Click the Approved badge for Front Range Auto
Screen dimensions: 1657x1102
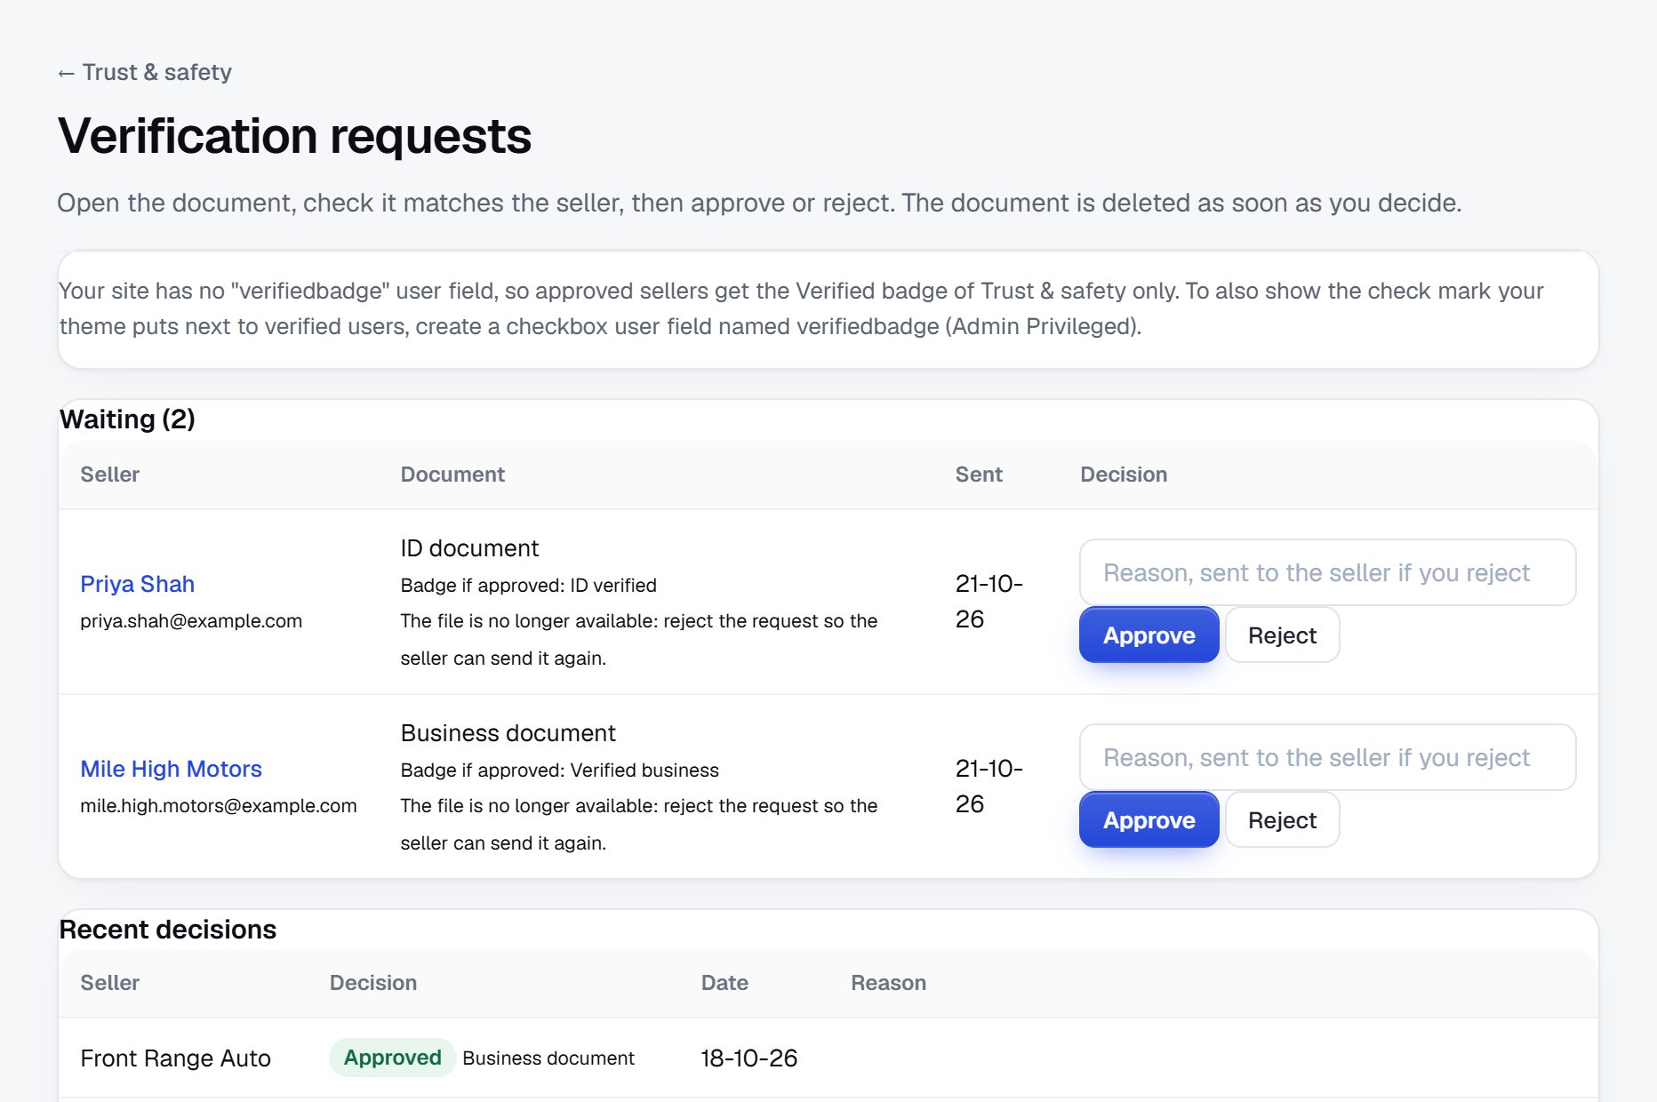coord(392,1058)
